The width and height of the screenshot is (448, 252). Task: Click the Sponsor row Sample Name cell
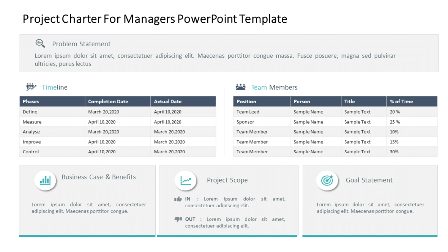[x=309, y=121]
